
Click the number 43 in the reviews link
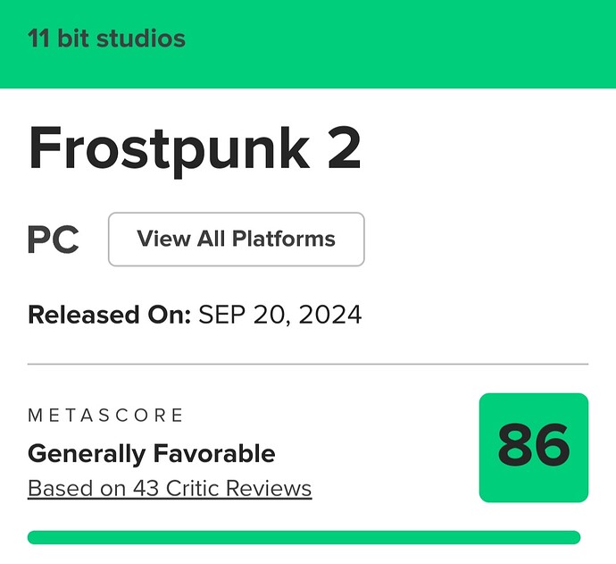(x=146, y=488)
